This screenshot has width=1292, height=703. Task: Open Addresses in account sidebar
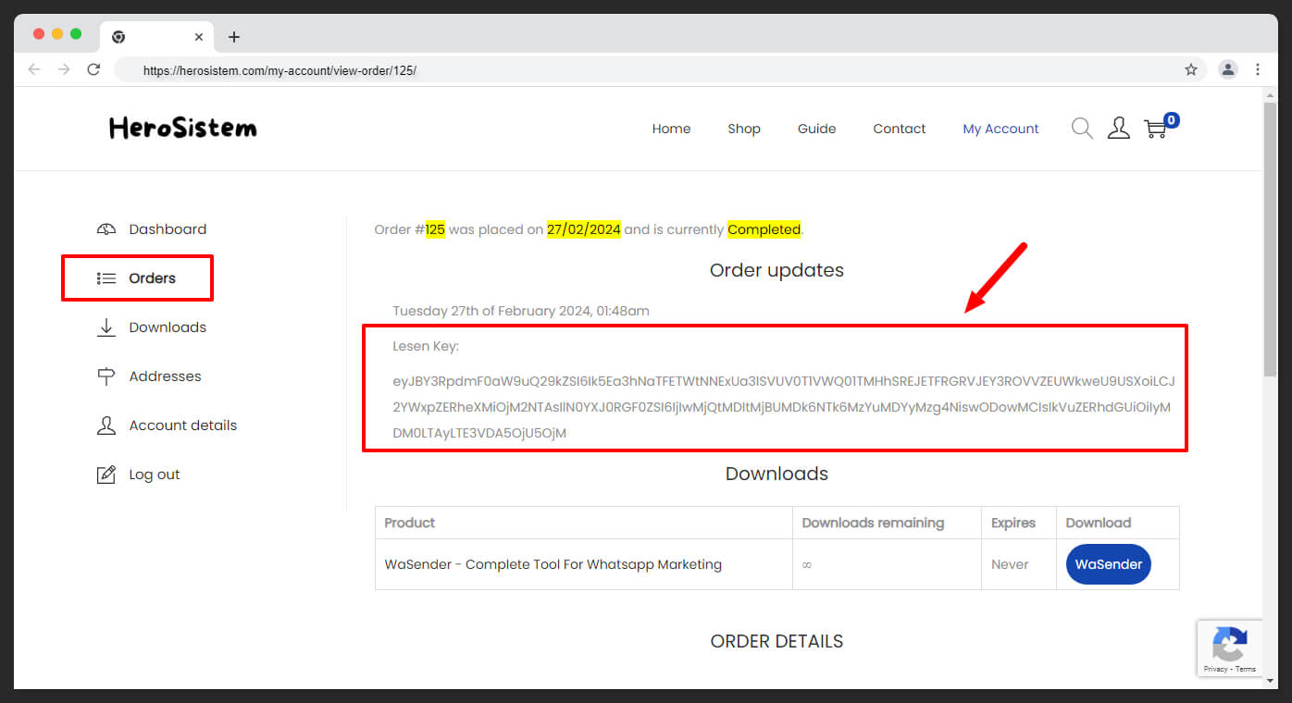tap(165, 376)
